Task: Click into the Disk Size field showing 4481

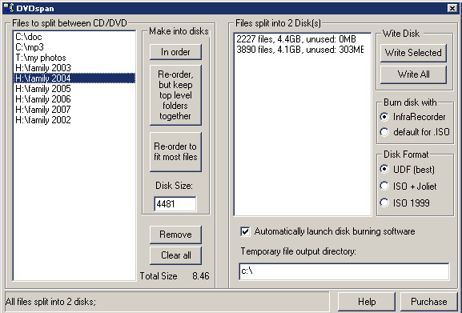Action: tap(175, 204)
